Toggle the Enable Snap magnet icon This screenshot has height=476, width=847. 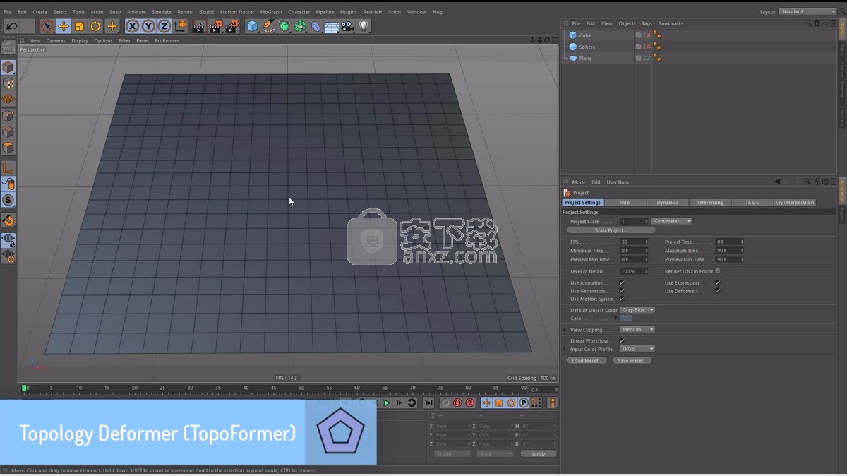point(8,220)
